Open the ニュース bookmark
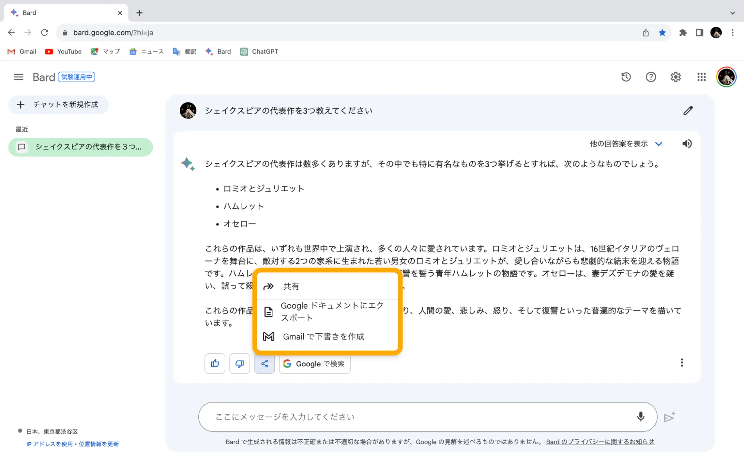Screen dimensions: 744x465 click(x=146, y=52)
